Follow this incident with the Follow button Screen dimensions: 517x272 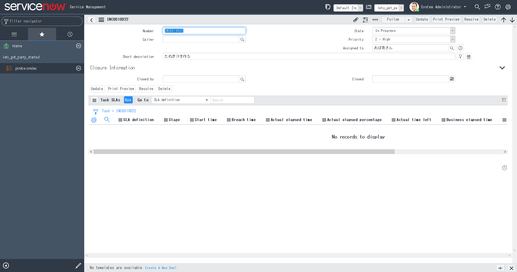click(x=393, y=19)
